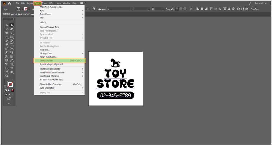Image resolution: width=272 pixels, height=145 pixels.
Task: Select the Zoom magnifier tool
Action: [7, 76]
